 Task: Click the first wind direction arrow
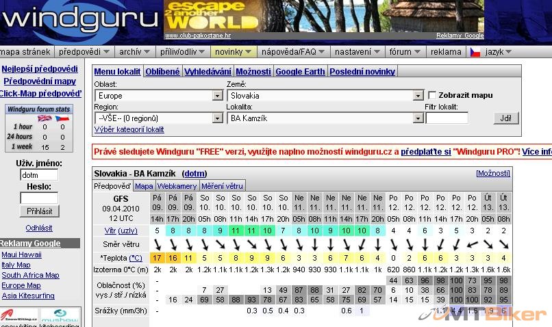click(157, 244)
